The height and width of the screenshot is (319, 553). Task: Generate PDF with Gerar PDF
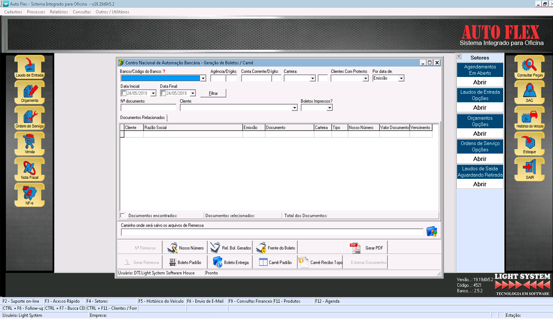point(366,248)
